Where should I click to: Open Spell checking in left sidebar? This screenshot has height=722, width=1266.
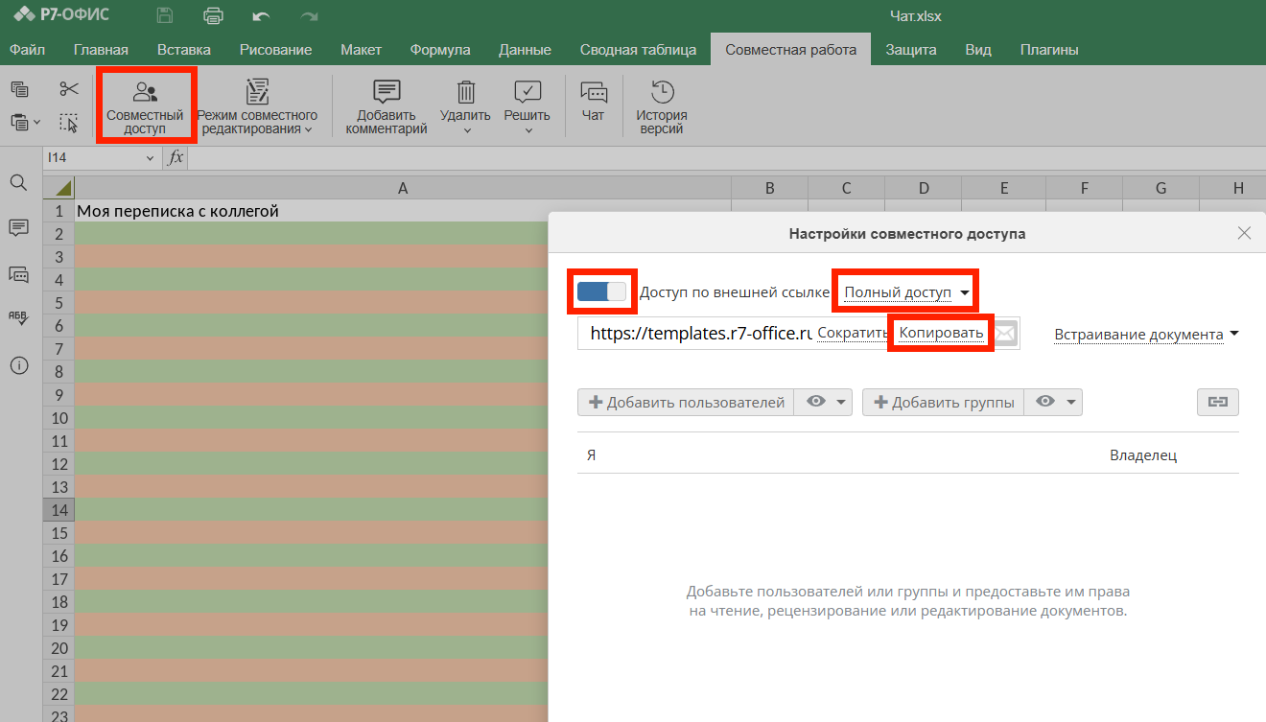[18, 320]
